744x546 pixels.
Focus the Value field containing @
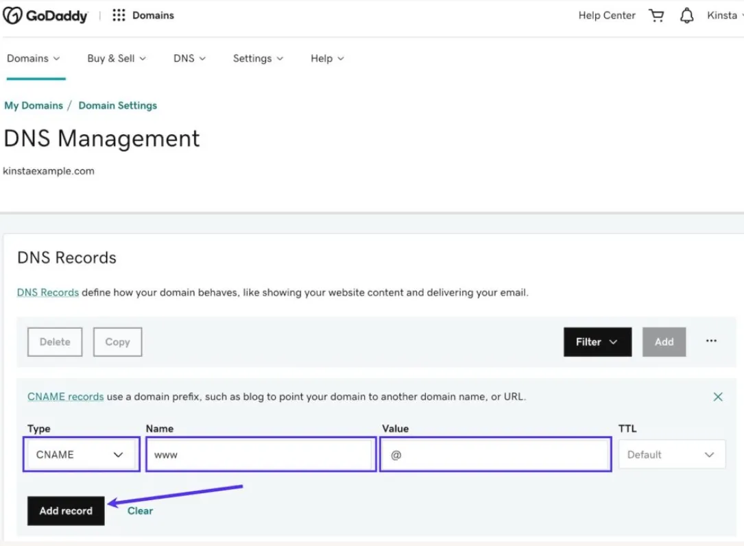495,454
